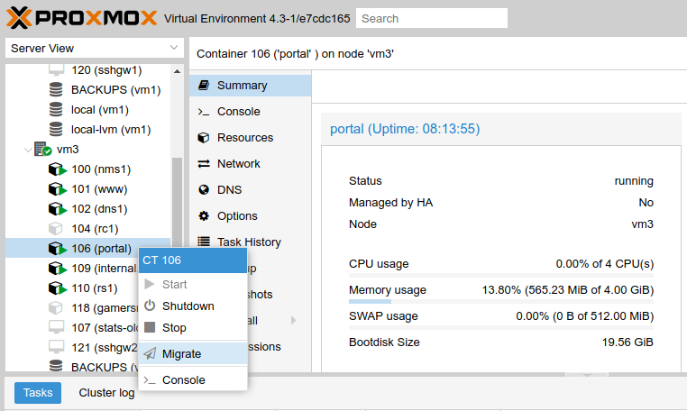The width and height of the screenshot is (687, 411).
Task: Click the Console terminal icon in the side menu
Action: [204, 112]
